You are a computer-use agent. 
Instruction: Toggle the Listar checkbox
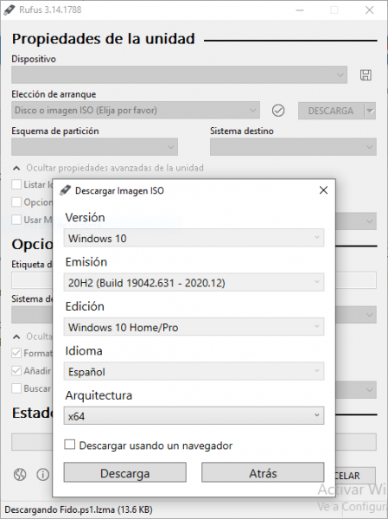pos(16,184)
